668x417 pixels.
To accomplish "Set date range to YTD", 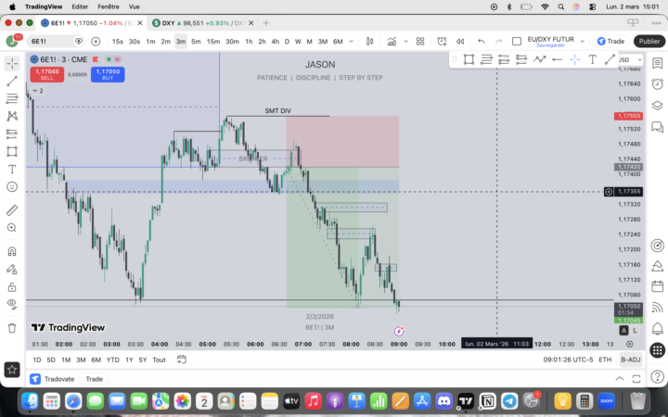I will [x=113, y=360].
